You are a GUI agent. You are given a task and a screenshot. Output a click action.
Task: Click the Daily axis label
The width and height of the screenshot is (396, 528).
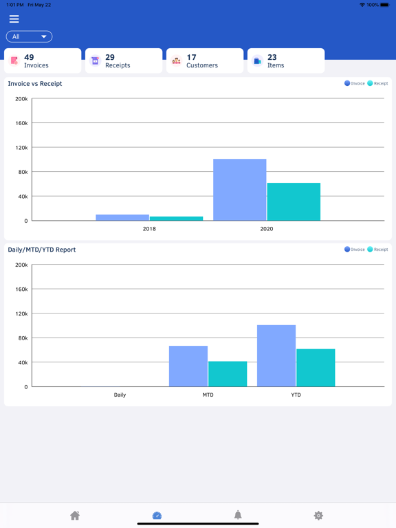[x=120, y=395]
